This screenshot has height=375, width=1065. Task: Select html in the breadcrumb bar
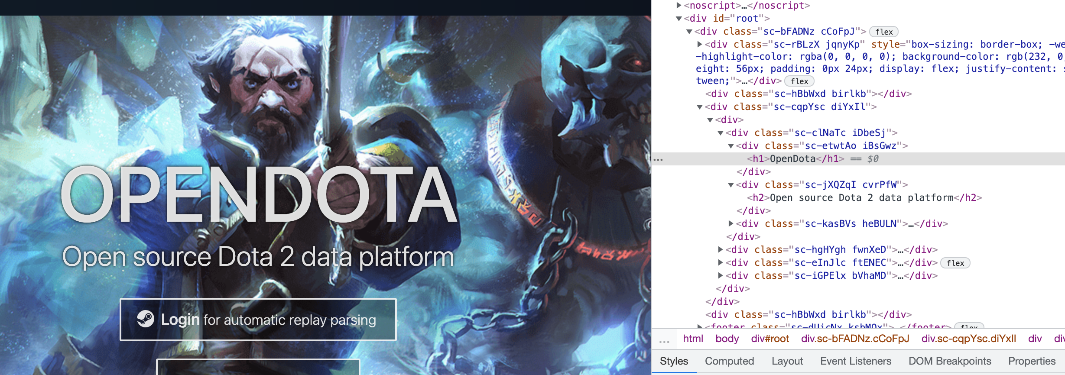[693, 339]
